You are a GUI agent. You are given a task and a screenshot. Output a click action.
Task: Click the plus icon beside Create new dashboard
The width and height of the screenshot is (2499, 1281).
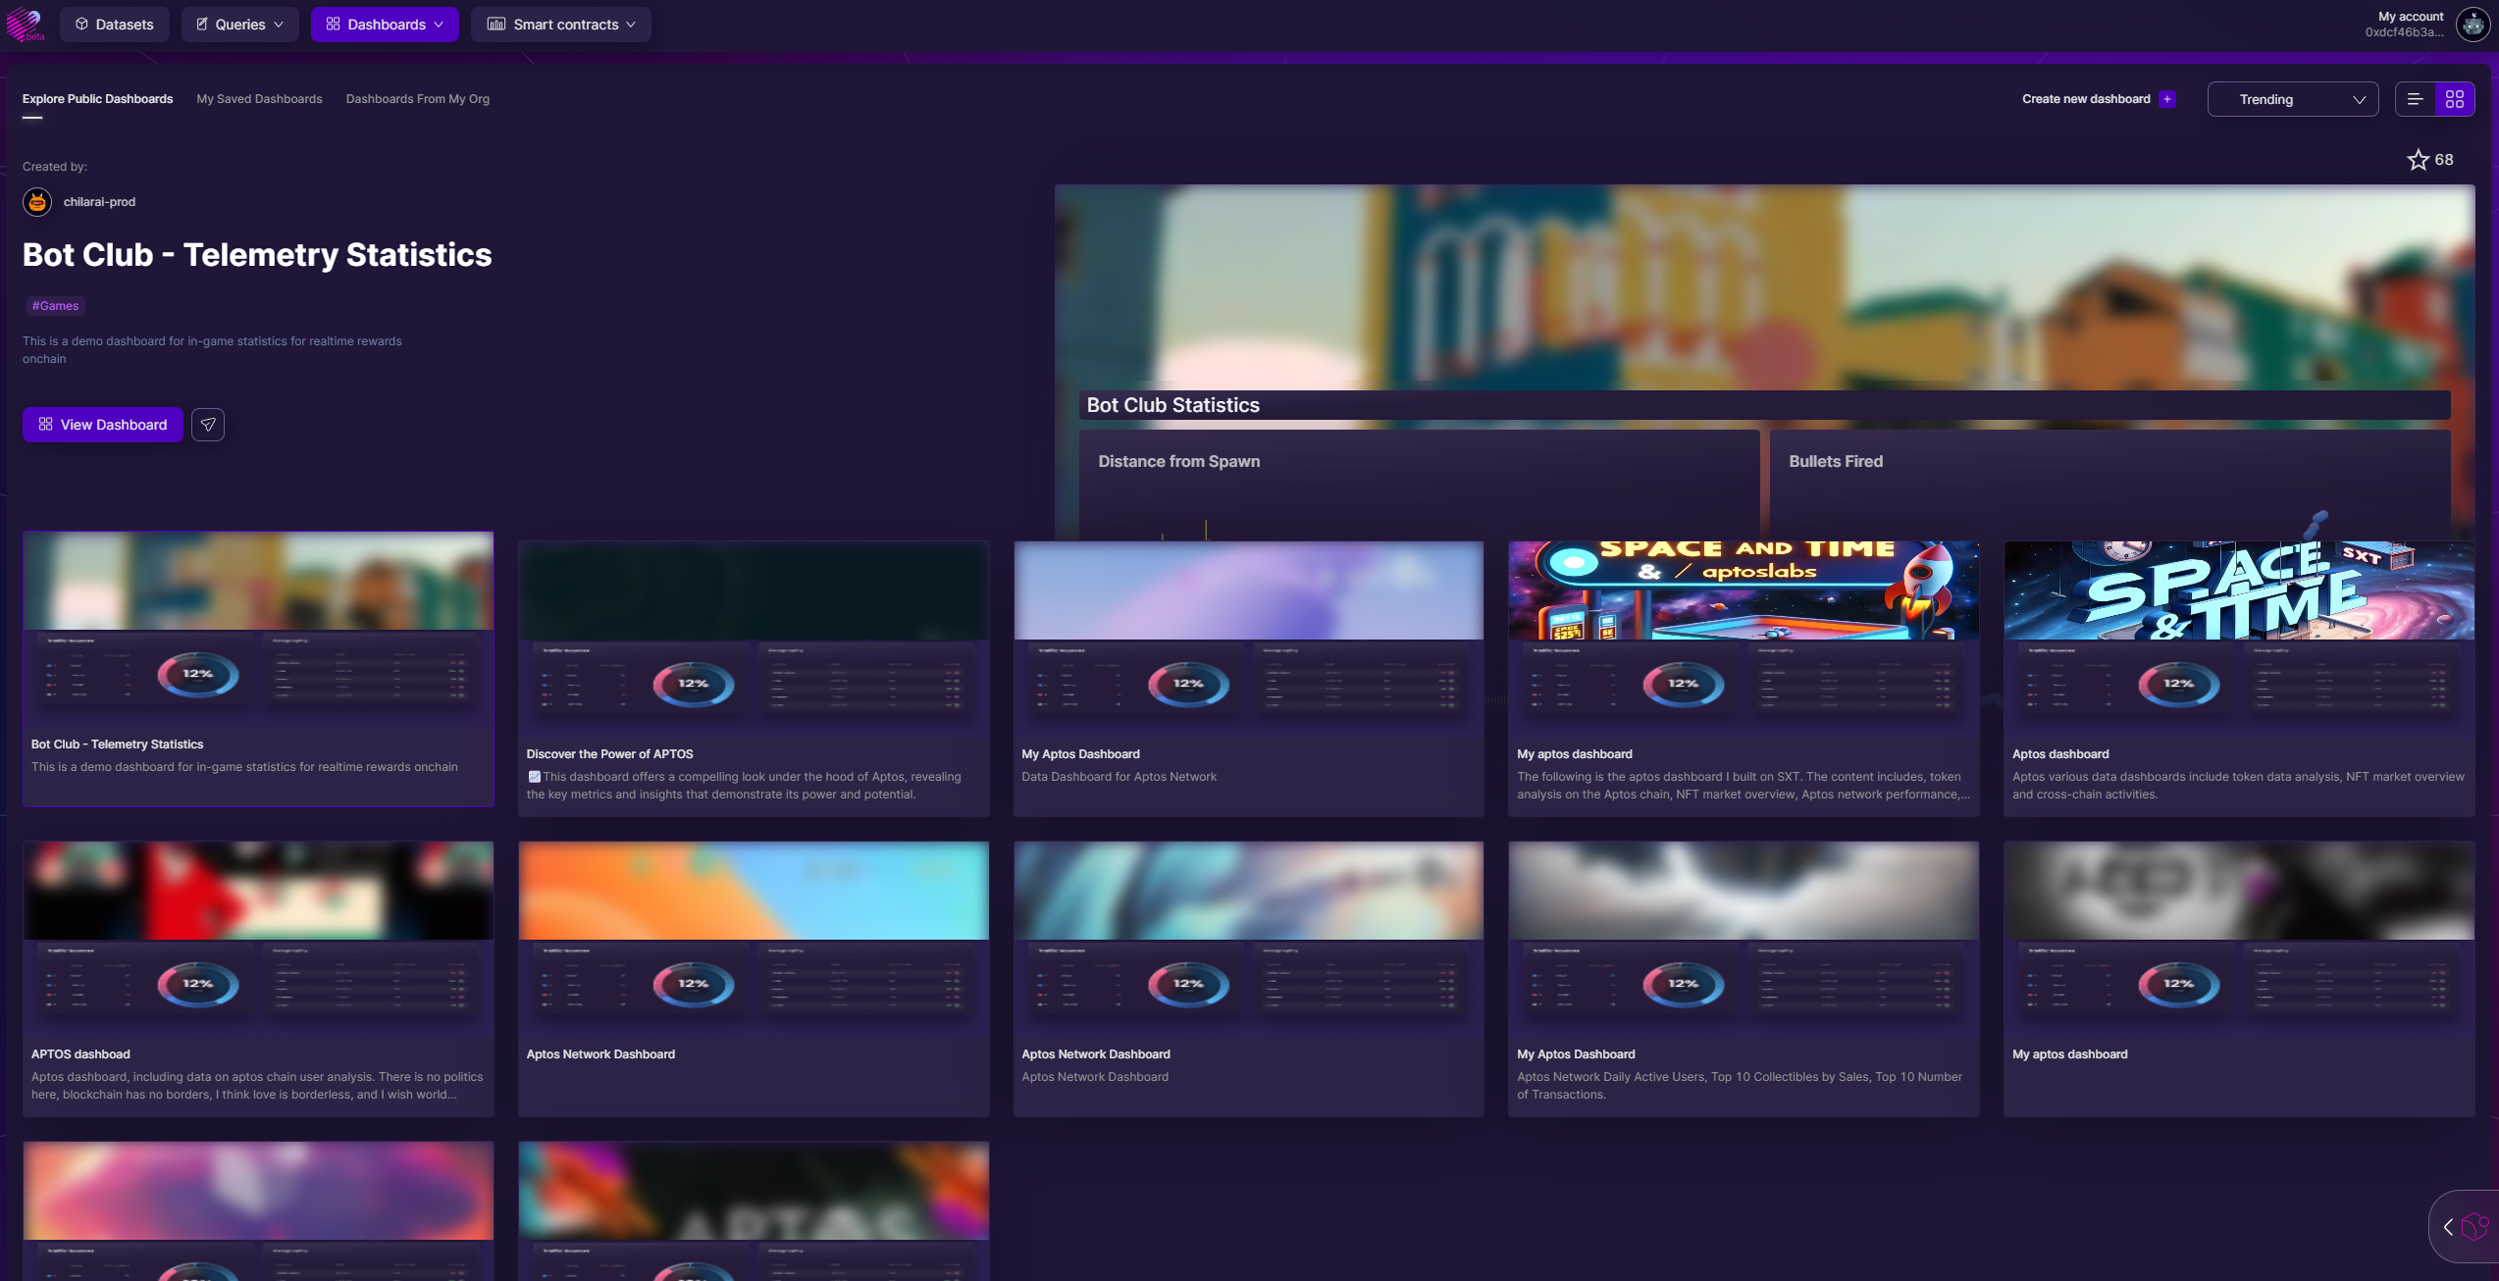[x=2167, y=99]
